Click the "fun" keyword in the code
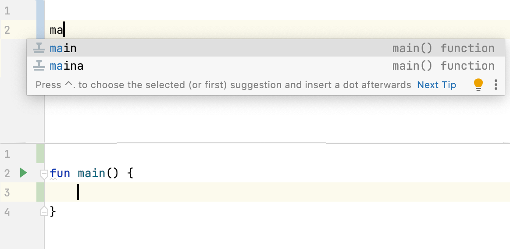The height and width of the screenshot is (249, 510). click(60, 173)
